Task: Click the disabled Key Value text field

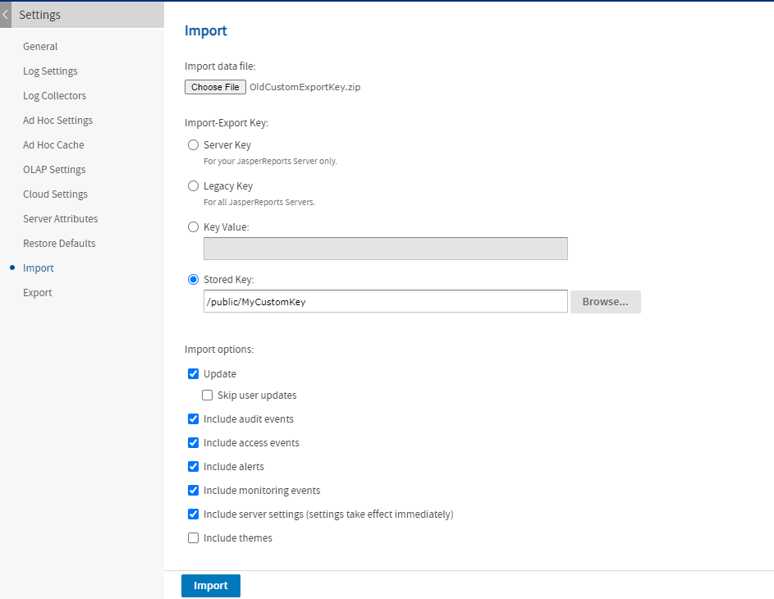Action: tap(386, 249)
